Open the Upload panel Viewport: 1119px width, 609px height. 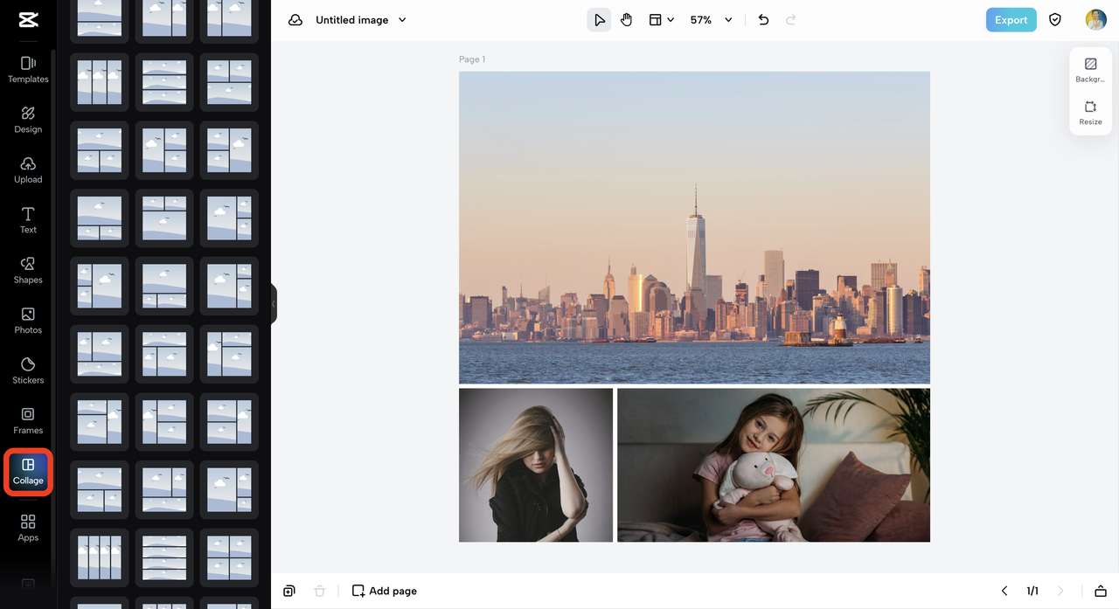coord(28,170)
